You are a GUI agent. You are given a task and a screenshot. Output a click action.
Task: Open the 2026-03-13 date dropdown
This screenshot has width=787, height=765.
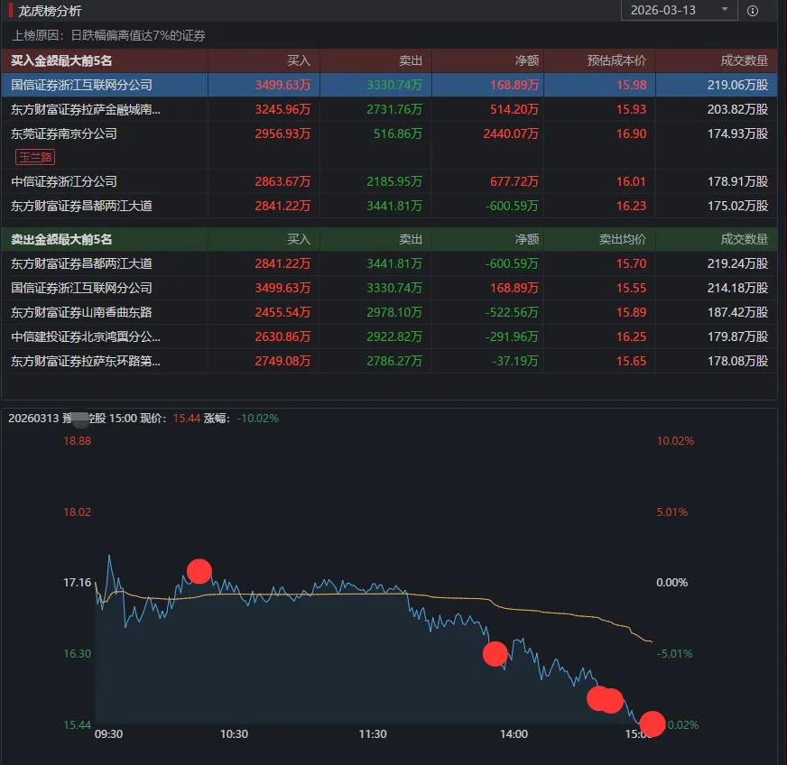[x=679, y=11]
